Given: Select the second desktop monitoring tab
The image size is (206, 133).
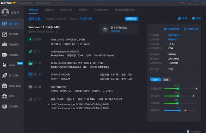Looking at the screenshot, I should pos(49,10).
